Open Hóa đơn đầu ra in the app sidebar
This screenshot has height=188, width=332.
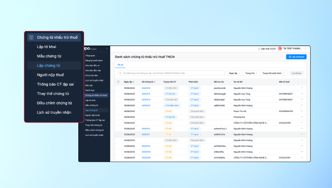92,65
